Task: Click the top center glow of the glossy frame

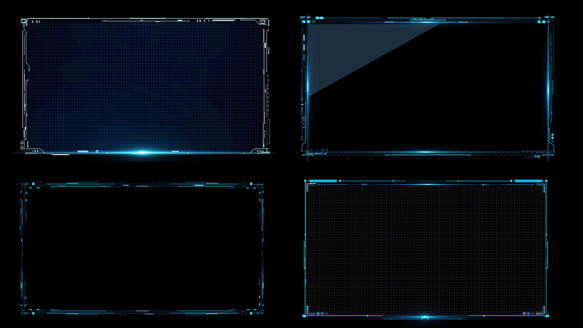Action: click(425, 22)
